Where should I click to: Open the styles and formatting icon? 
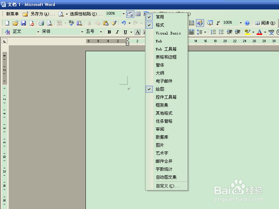[7, 32]
